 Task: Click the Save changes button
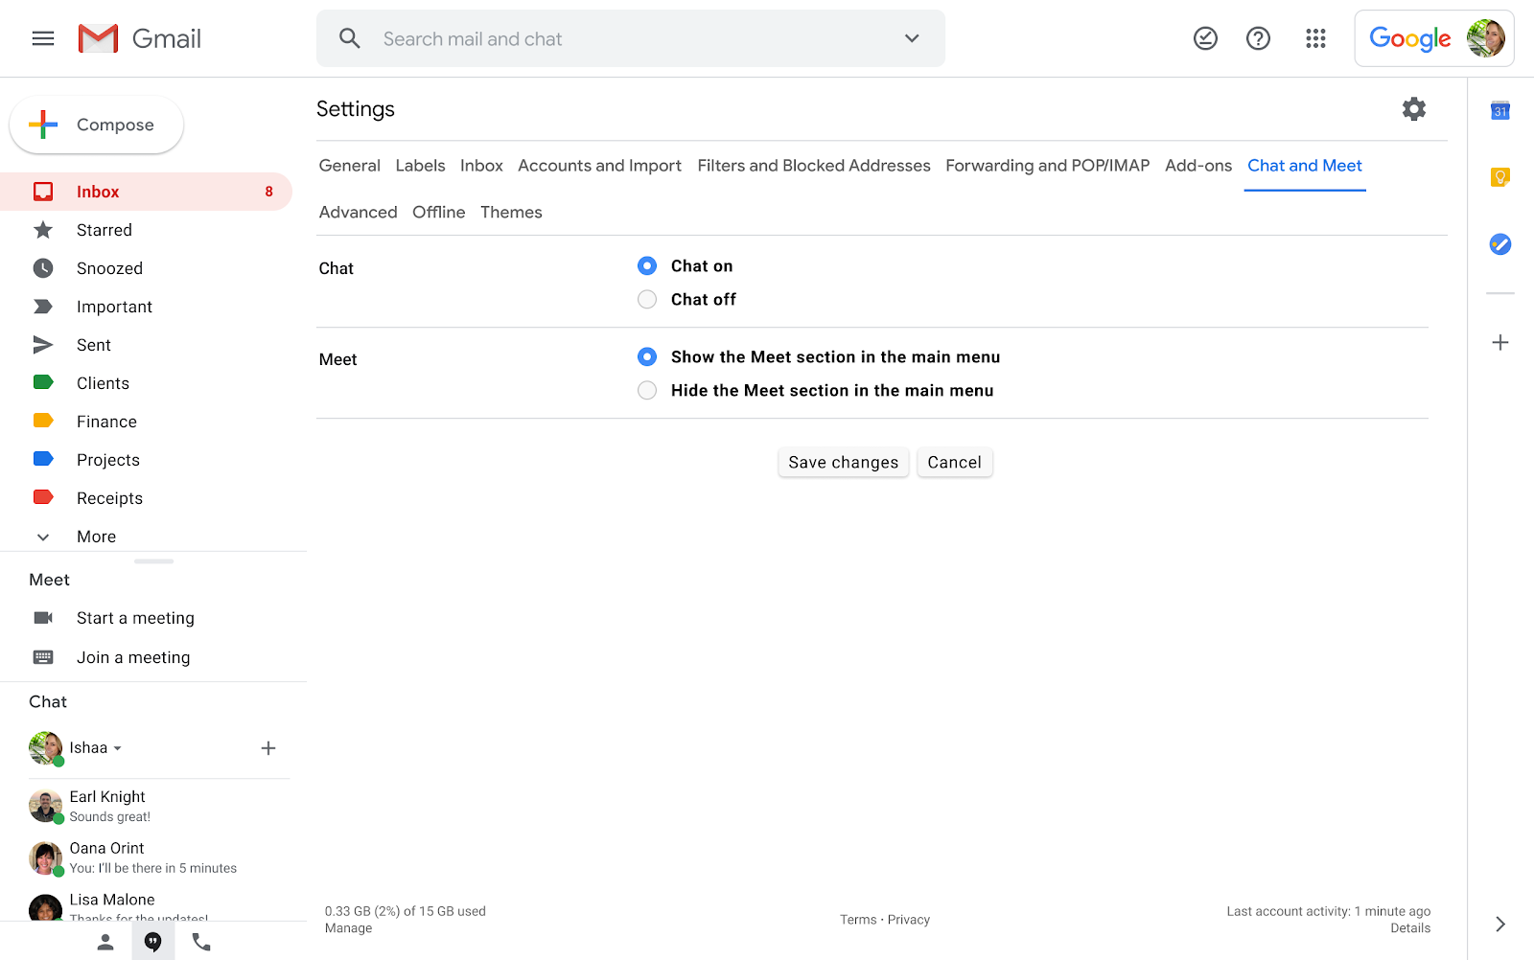tap(843, 462)
